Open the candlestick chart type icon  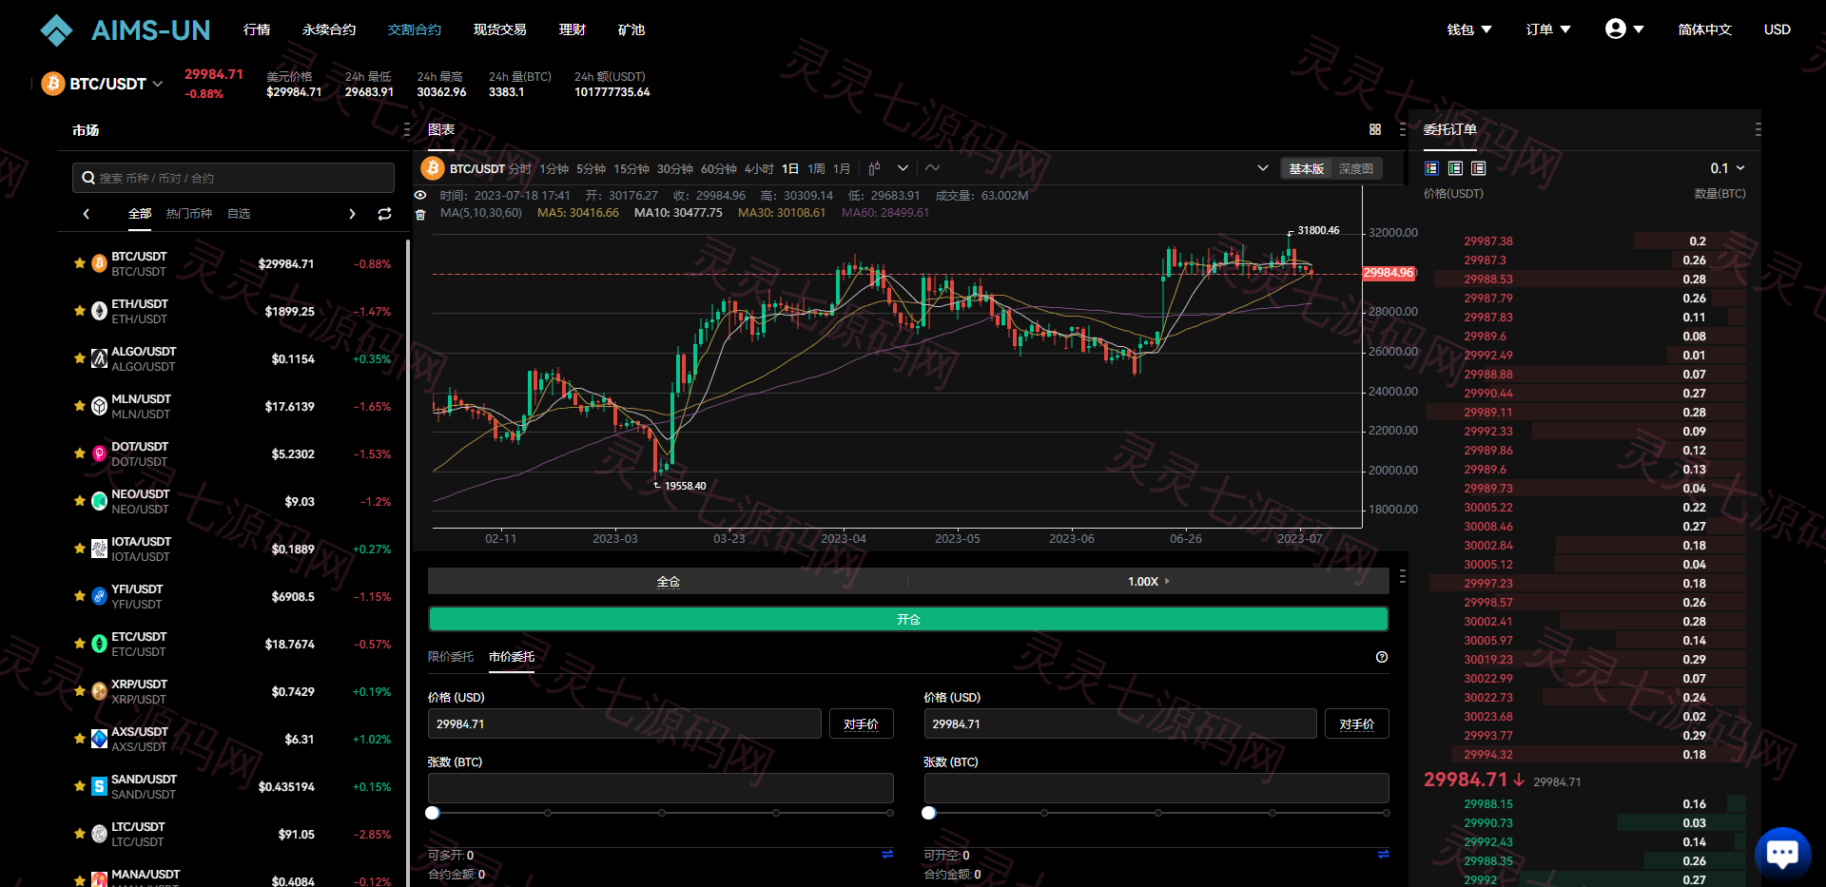pyautogui.click(x=874, y=168)
